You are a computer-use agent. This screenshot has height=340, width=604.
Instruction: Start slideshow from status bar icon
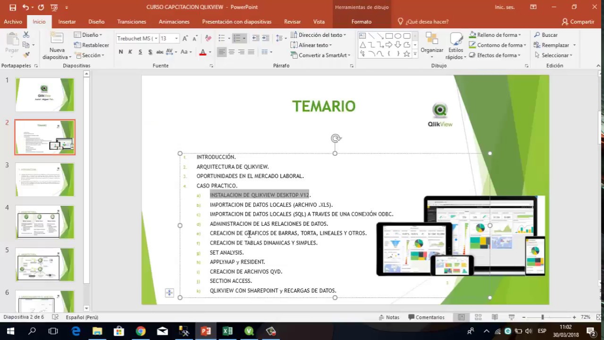pyautogui.click(x=512, y=317)
